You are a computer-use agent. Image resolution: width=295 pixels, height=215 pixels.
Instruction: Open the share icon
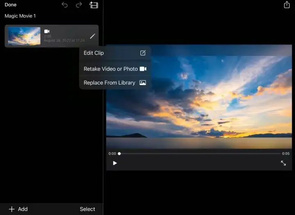pos(287,4)
